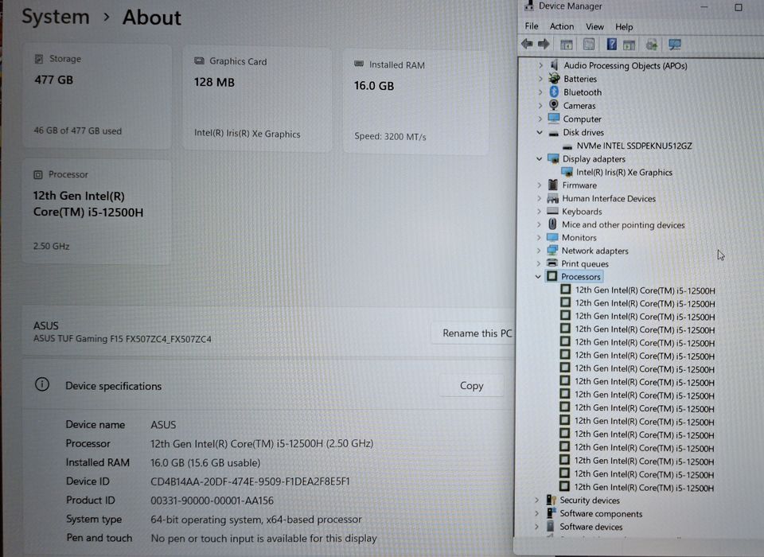This screenshot has height=557, width=764.
Task: Click the Graphics Card 128 MB value
Action: 214,82
